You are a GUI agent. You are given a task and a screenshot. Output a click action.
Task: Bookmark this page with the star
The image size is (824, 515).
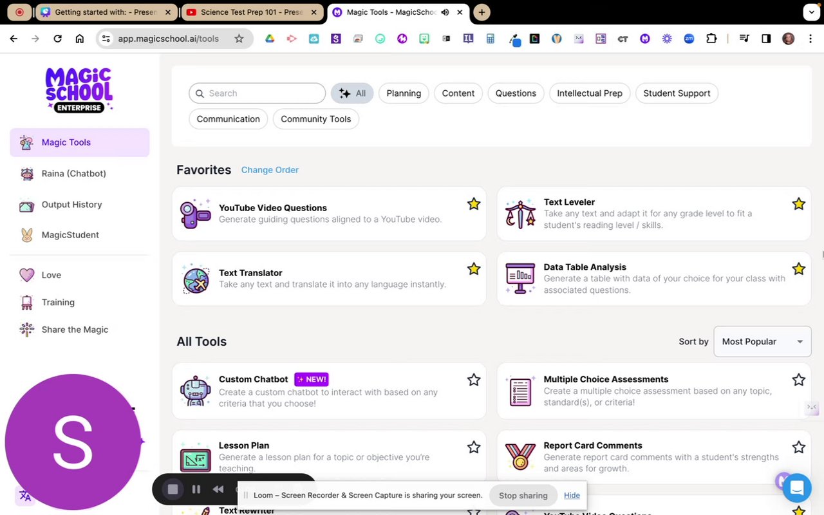(239, 39)
